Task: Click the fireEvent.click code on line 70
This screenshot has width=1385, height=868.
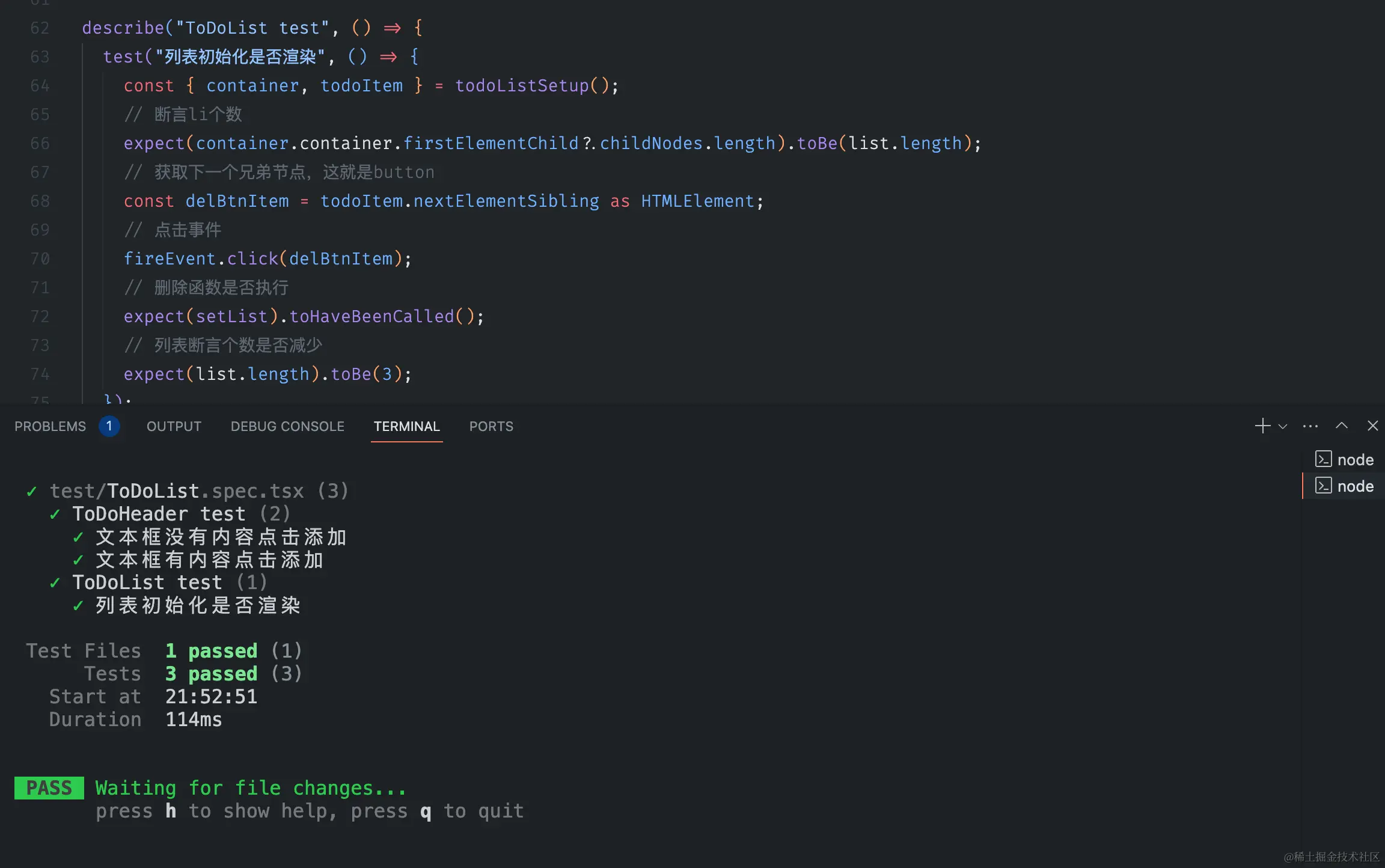Action: point(201,258)
